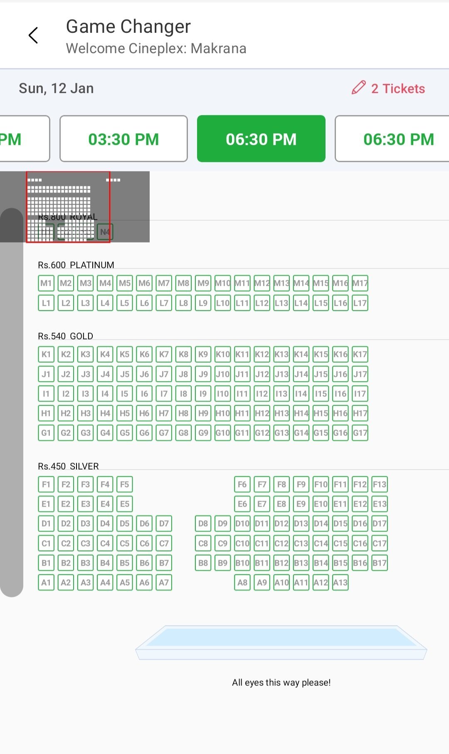Image resolution: width=449 pixels, height=754 pixels.
Task: Select Royal seat N4
Action: 105,232
